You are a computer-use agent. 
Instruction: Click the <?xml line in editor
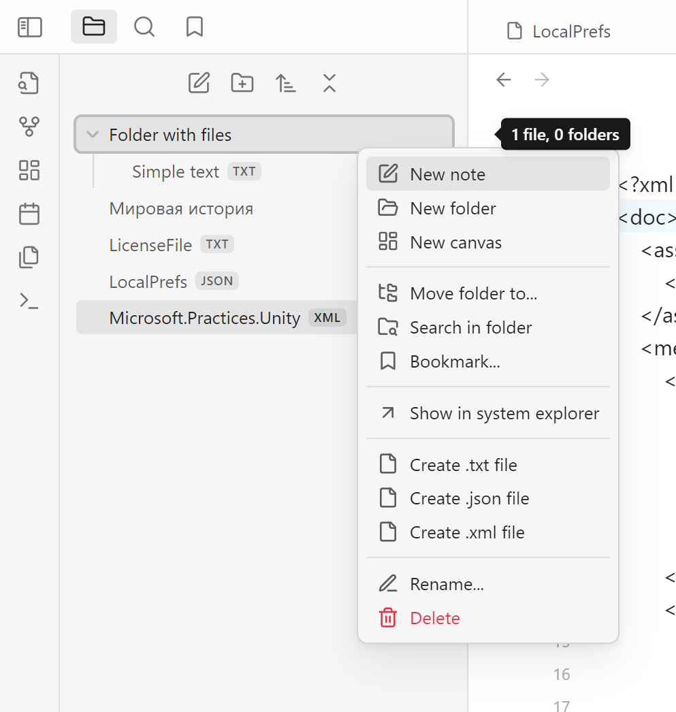pos(646,185)
